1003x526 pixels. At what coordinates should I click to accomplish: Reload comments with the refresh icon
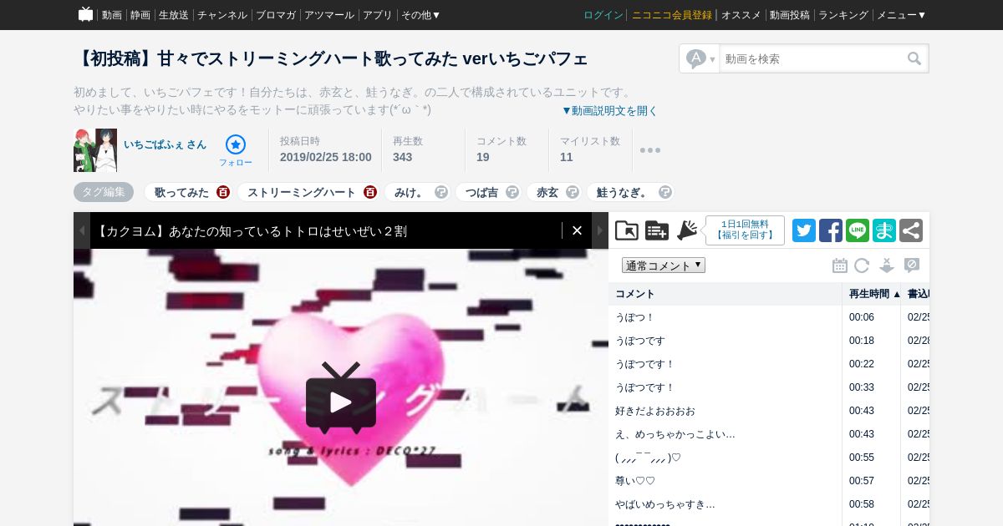pos(862,266)
